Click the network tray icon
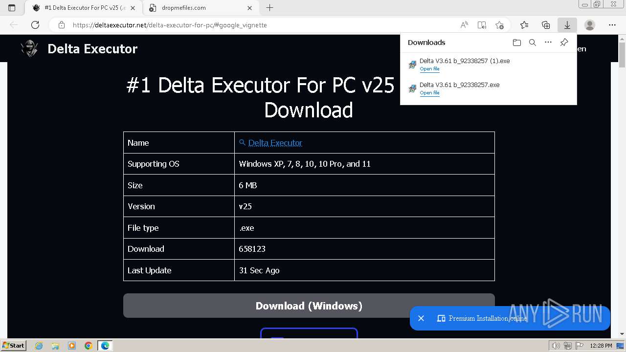Viewport: 626px width, 352px height. coord(568,346)
